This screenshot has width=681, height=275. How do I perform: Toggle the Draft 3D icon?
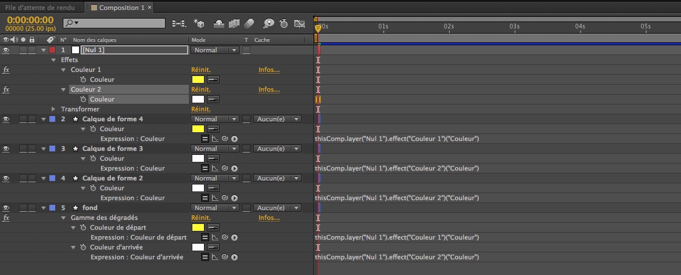(x=199, y=24)
